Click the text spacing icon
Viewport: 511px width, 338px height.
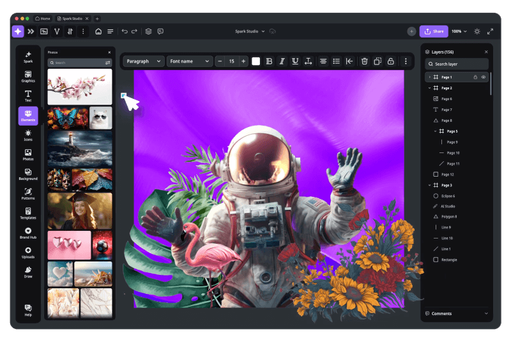click(x=308, y=61)
